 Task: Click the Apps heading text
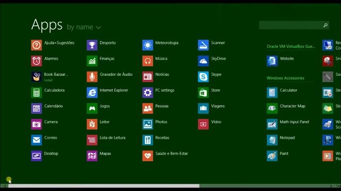click(47, 25)
